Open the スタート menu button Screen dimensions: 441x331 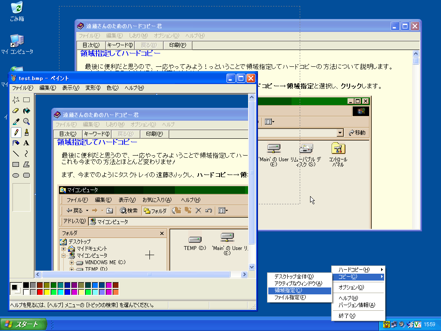tap(23, 325)
